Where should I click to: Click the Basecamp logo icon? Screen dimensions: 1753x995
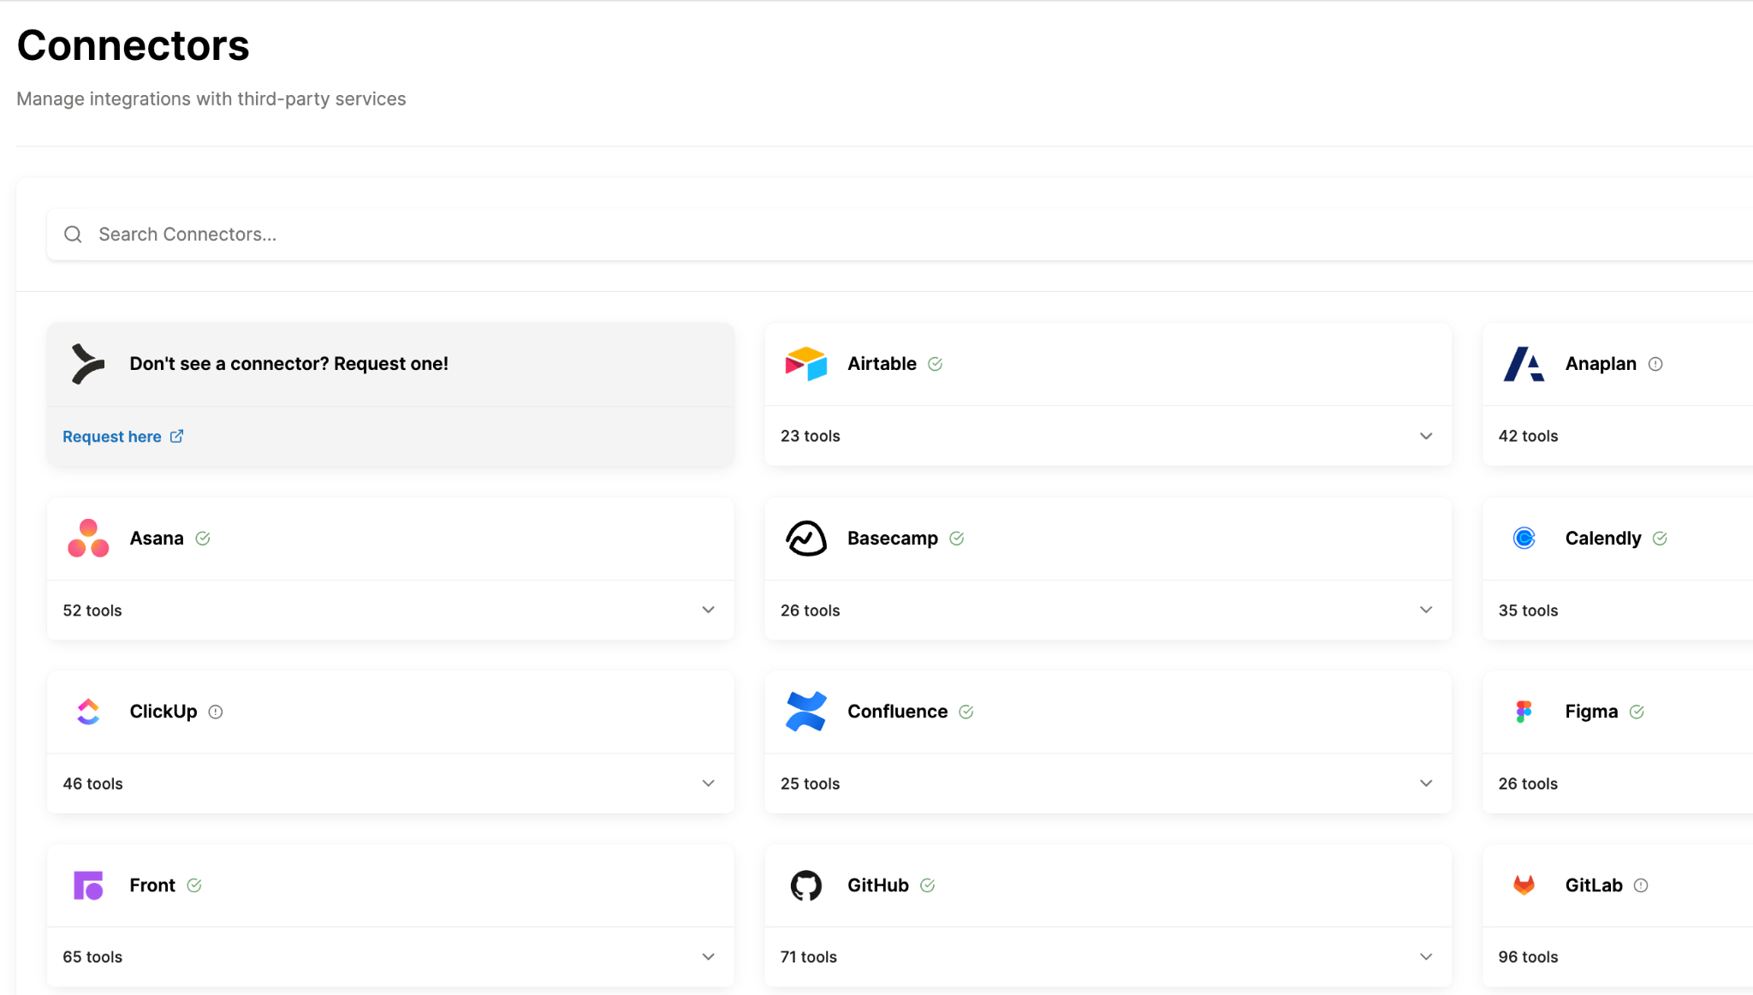click(805, 539)
